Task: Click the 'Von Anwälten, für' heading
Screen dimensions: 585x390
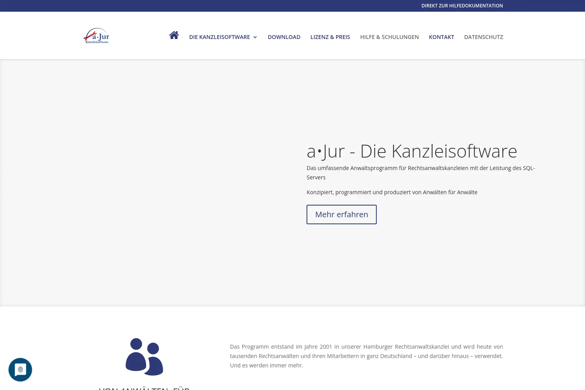Action: tap(144, 388)
